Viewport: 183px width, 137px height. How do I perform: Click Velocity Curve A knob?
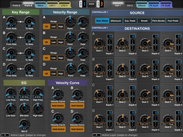point(58,94)
